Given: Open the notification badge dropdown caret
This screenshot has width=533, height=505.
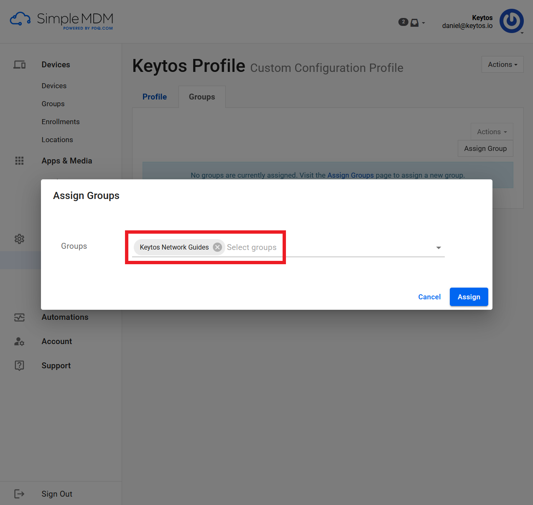Looking at the screenshot, I should pos(423,23).
